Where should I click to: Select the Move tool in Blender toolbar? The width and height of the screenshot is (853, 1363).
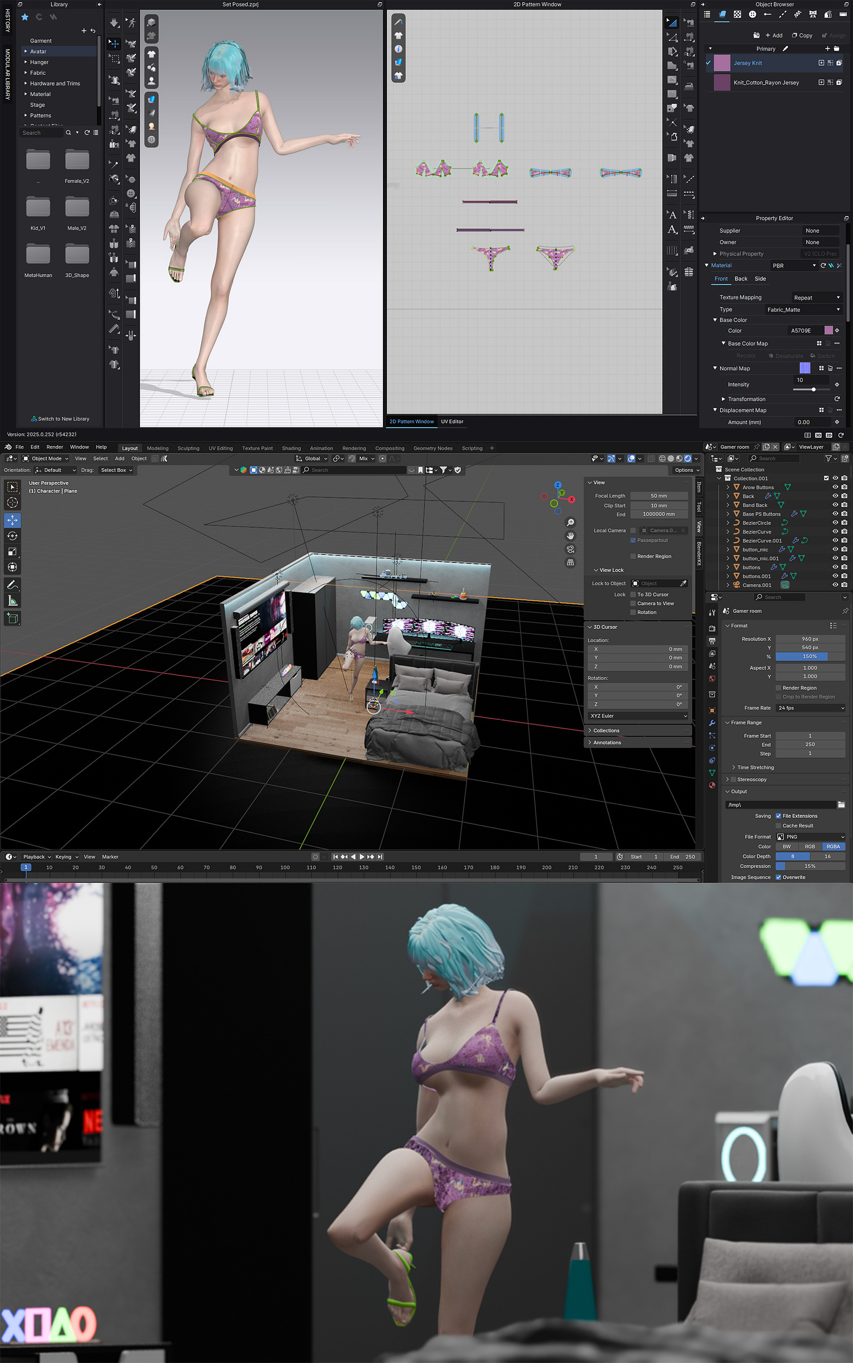click(x=12, y=520)
